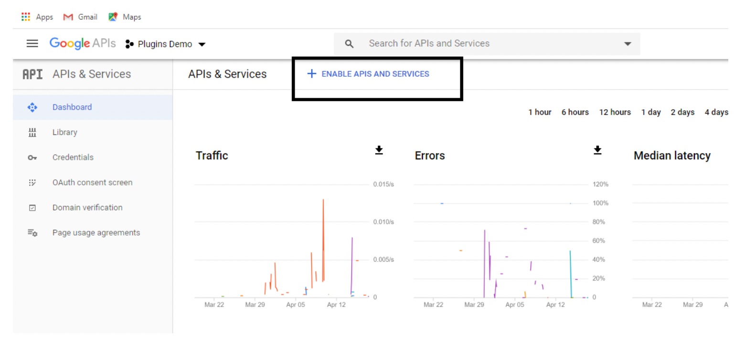The height and width of the screenshot is (349, 745).
Task: Download the Errors chart data
Action: click(x=597, y=150)
